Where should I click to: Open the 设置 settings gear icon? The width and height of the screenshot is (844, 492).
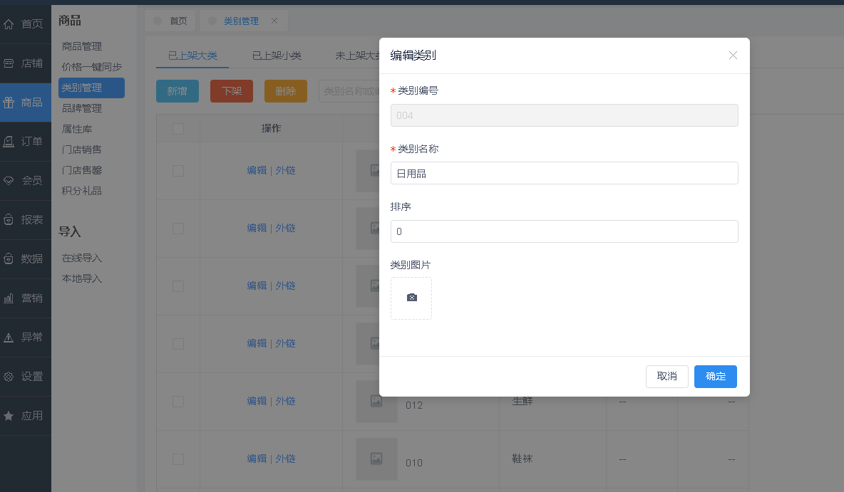(x=9, y=377)
